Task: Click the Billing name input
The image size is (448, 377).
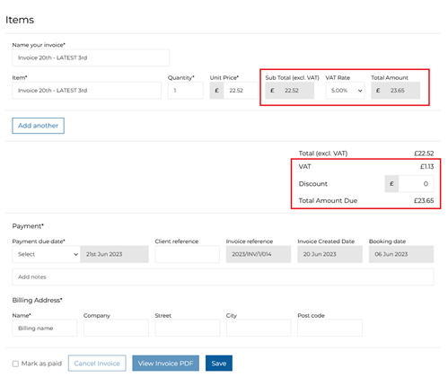Action: [45, 328]
